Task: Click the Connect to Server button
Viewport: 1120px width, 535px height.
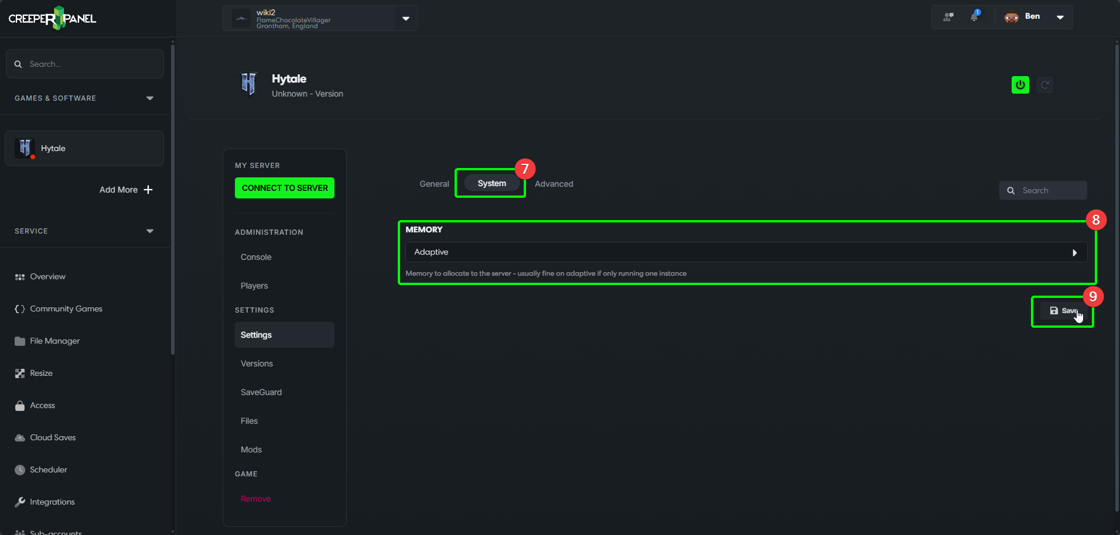Action: click(285, 188)
